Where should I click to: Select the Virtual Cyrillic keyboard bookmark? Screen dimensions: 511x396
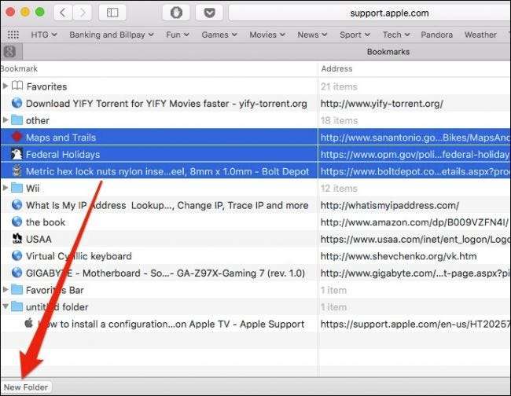79,256
